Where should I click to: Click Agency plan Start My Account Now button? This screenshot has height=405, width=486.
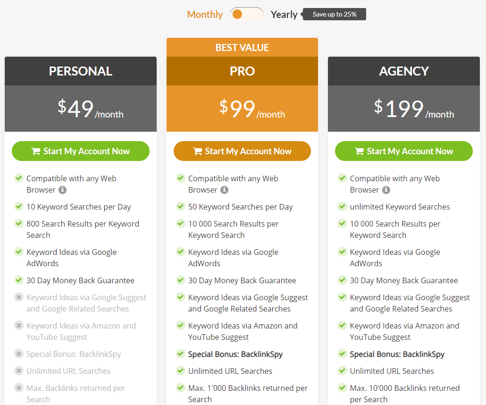pyautogui.click(x=404, y=151)
